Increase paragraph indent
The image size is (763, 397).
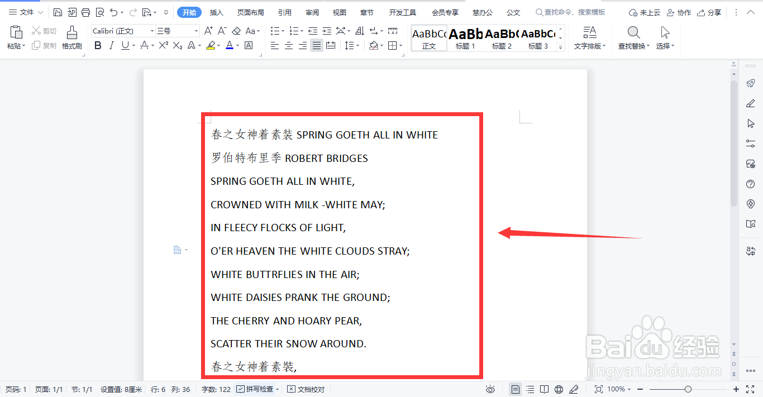tap(328, 31)
